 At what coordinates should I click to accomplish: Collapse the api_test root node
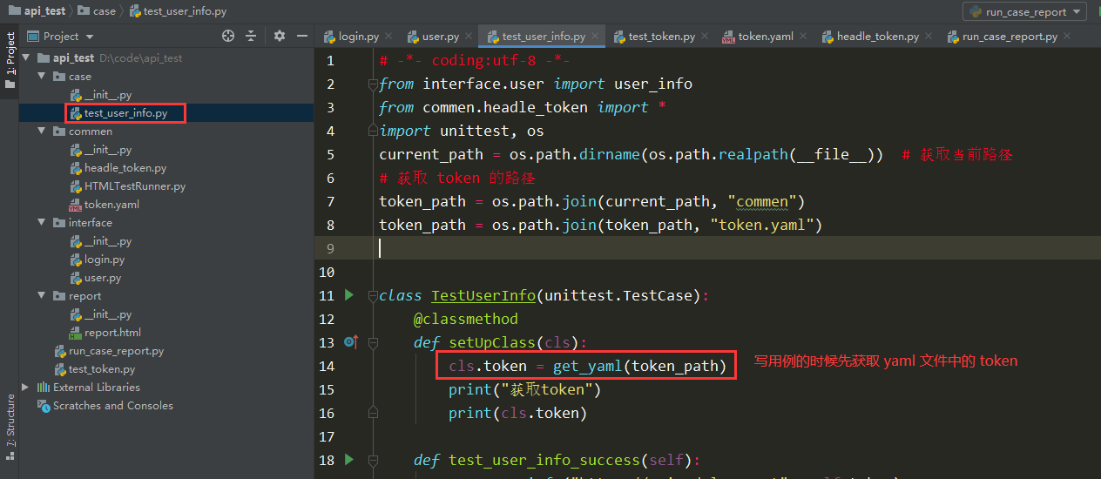coord(26,58)
